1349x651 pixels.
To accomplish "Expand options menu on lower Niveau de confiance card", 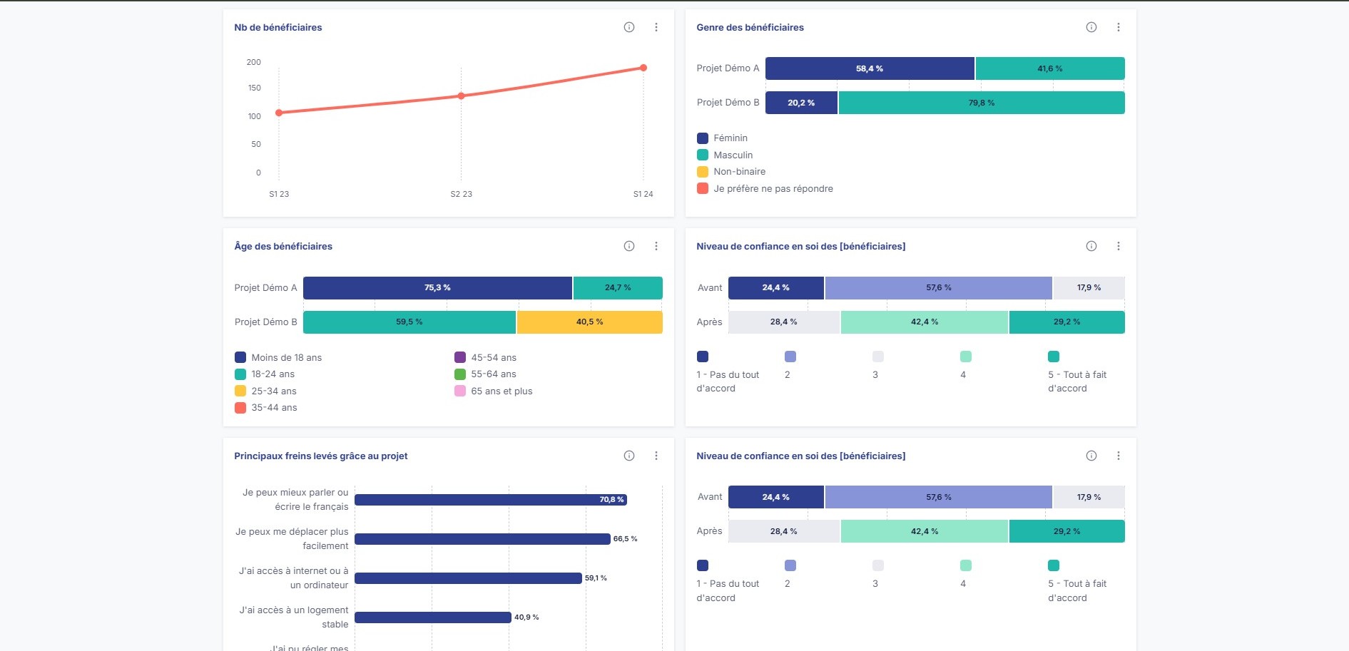I will tap(1119, 456).
